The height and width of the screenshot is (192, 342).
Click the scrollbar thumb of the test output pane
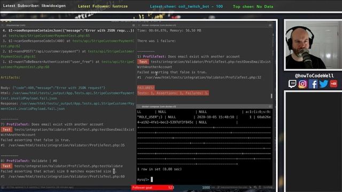coord(271,96)
